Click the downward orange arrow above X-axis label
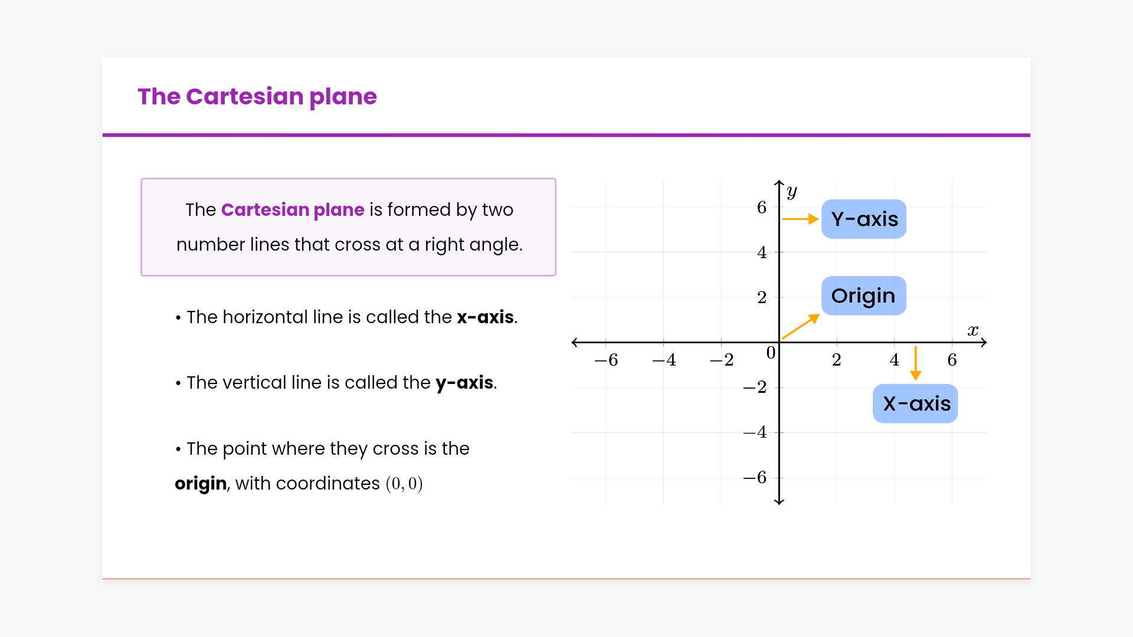The width and height of the screenshot is (1133, 637). click(916, 363)
